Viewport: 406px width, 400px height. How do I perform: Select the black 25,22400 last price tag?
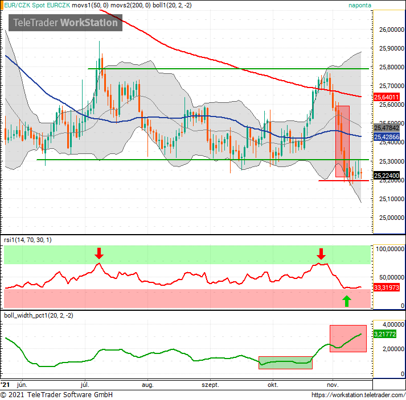tap(387, 176)
